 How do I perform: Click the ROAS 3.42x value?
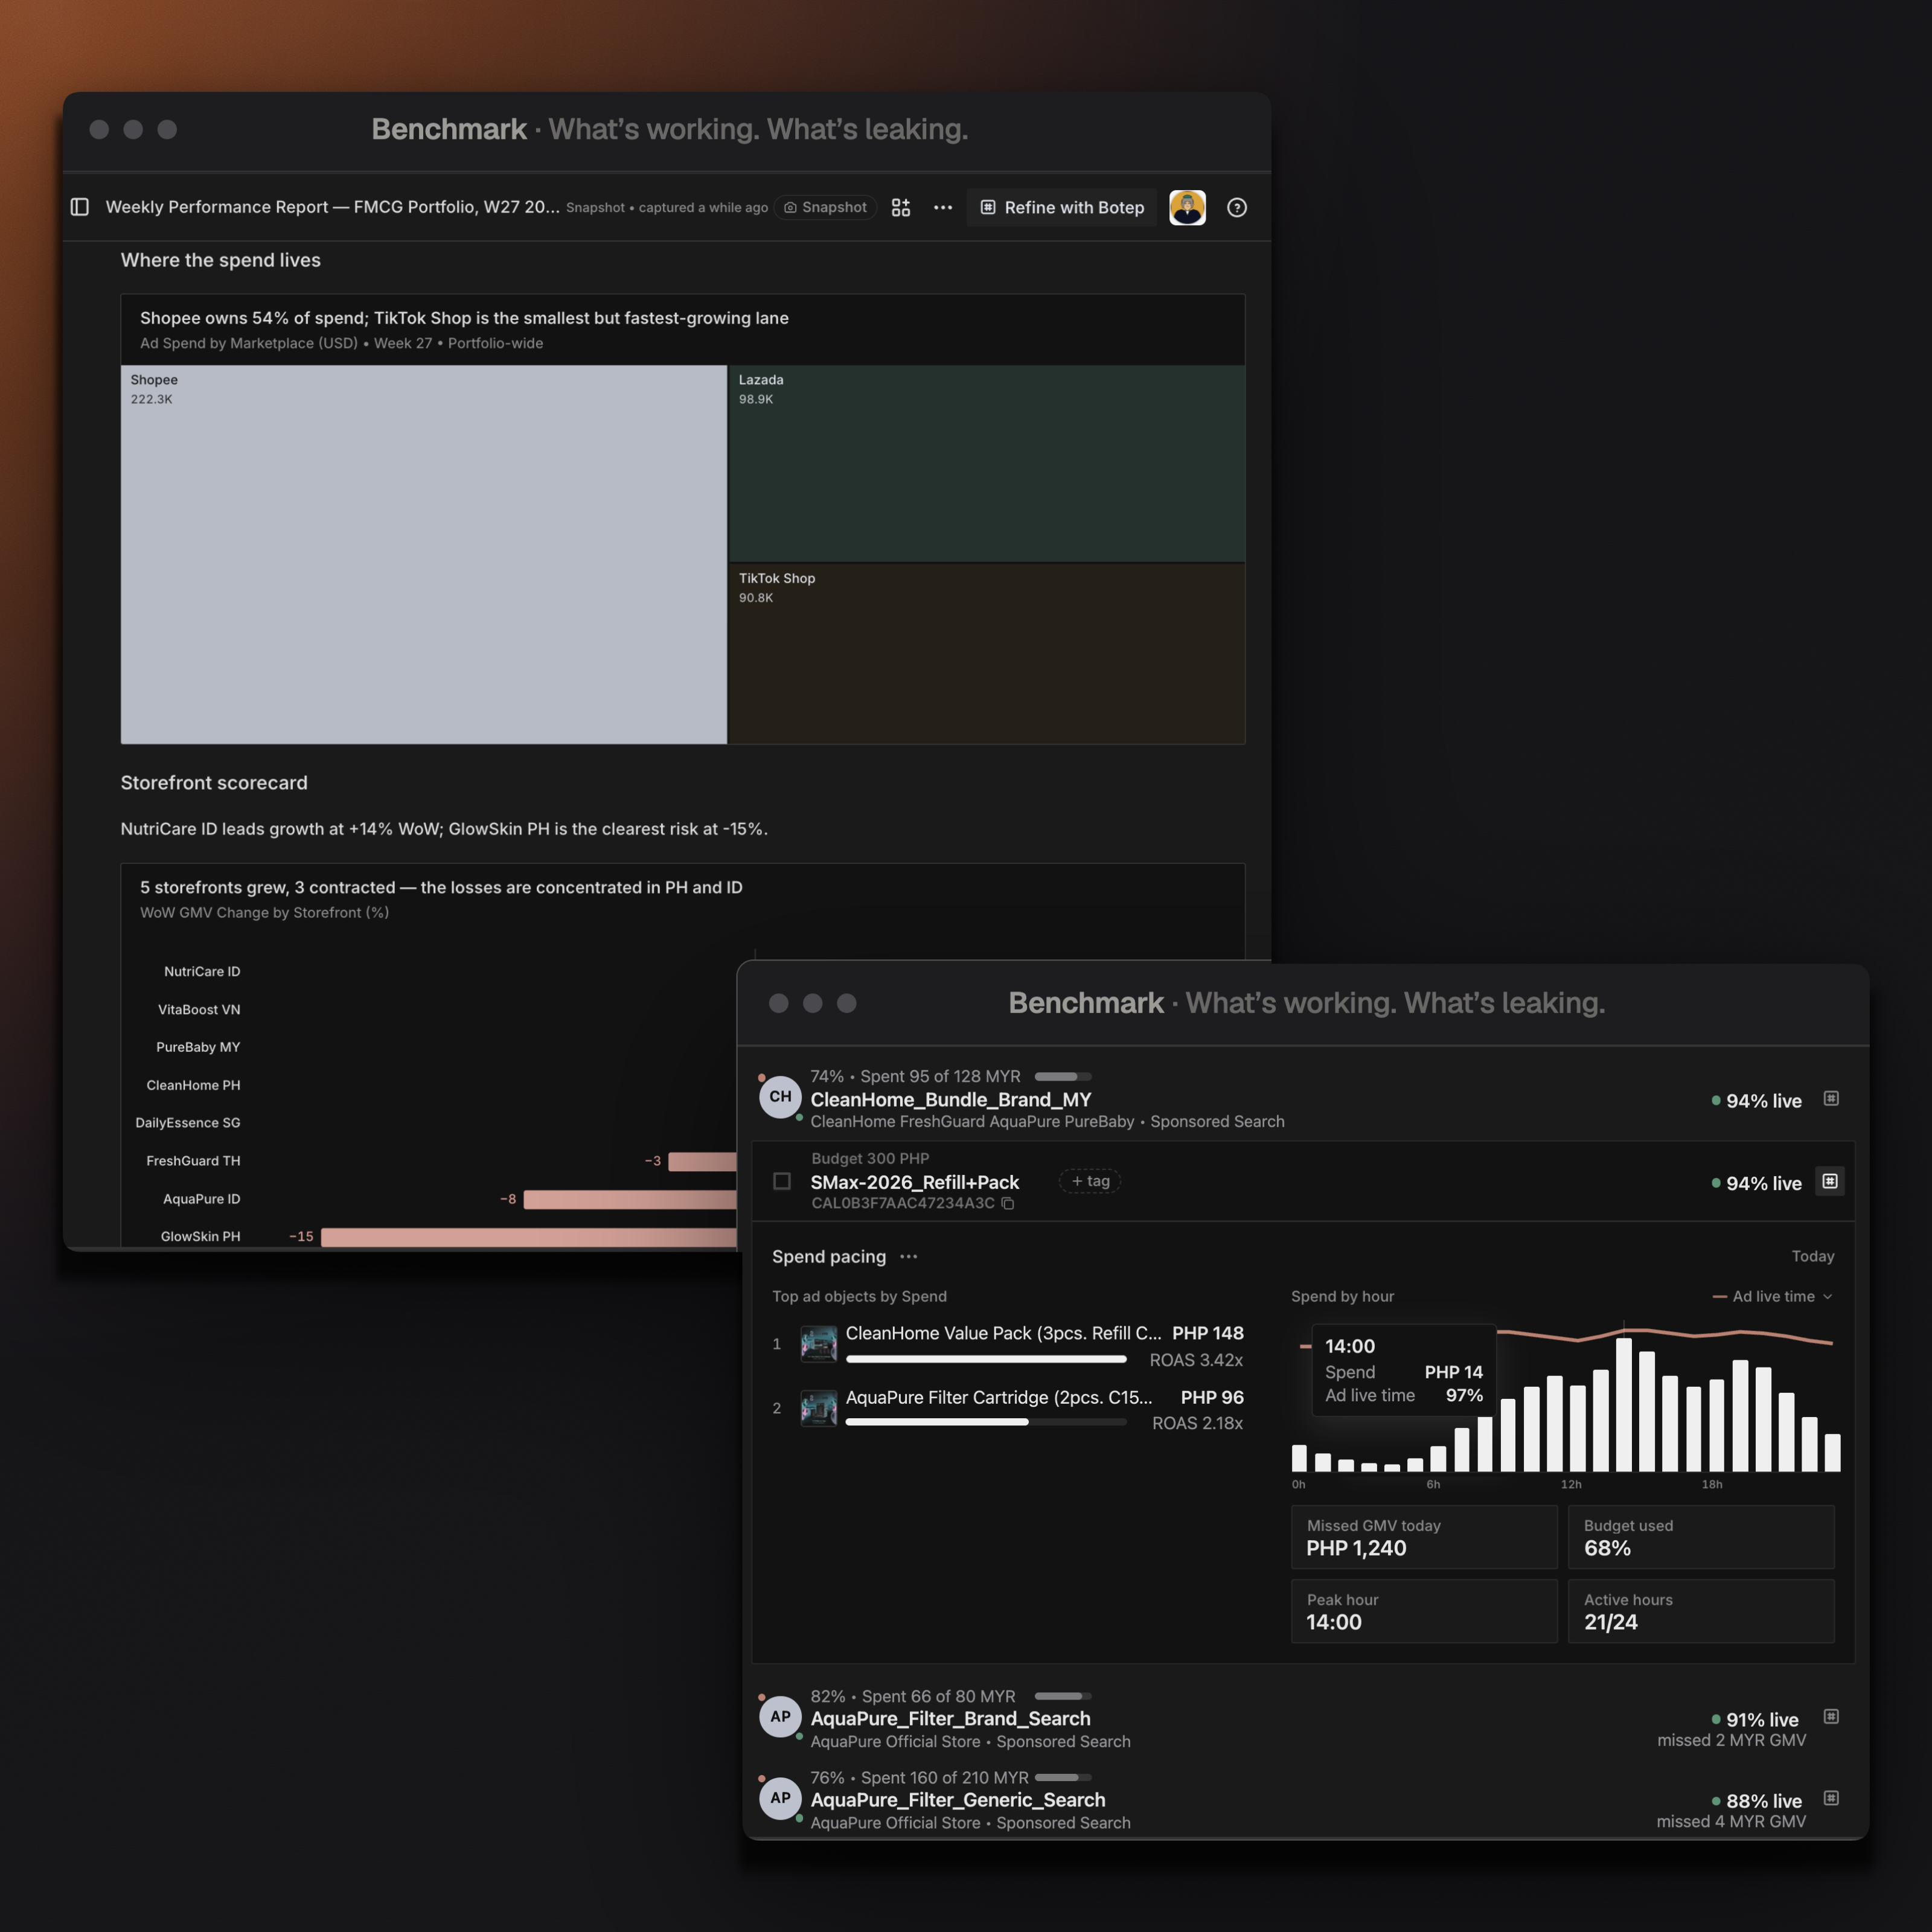1196,1360
